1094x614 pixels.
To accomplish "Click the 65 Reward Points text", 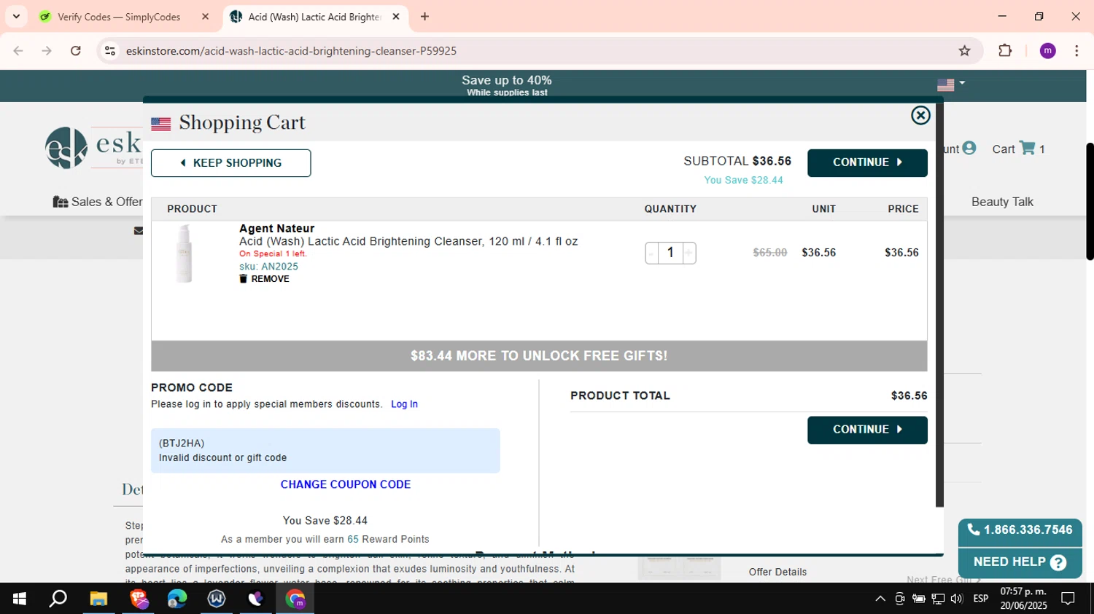I will coord(388,540).
